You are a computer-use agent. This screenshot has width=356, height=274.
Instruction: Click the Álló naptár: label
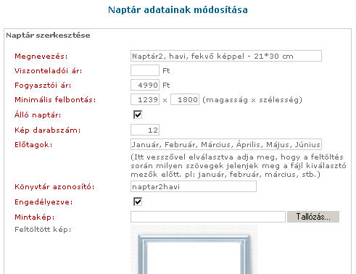click(x=38, y=115)
